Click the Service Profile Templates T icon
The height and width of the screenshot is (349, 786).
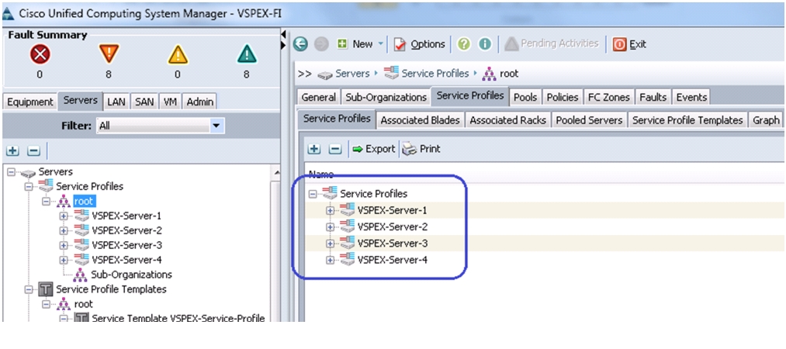[46, 289]
